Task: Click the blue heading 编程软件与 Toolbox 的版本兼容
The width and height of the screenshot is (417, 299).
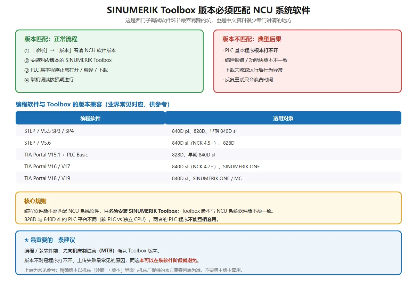Action: [93, 104]
